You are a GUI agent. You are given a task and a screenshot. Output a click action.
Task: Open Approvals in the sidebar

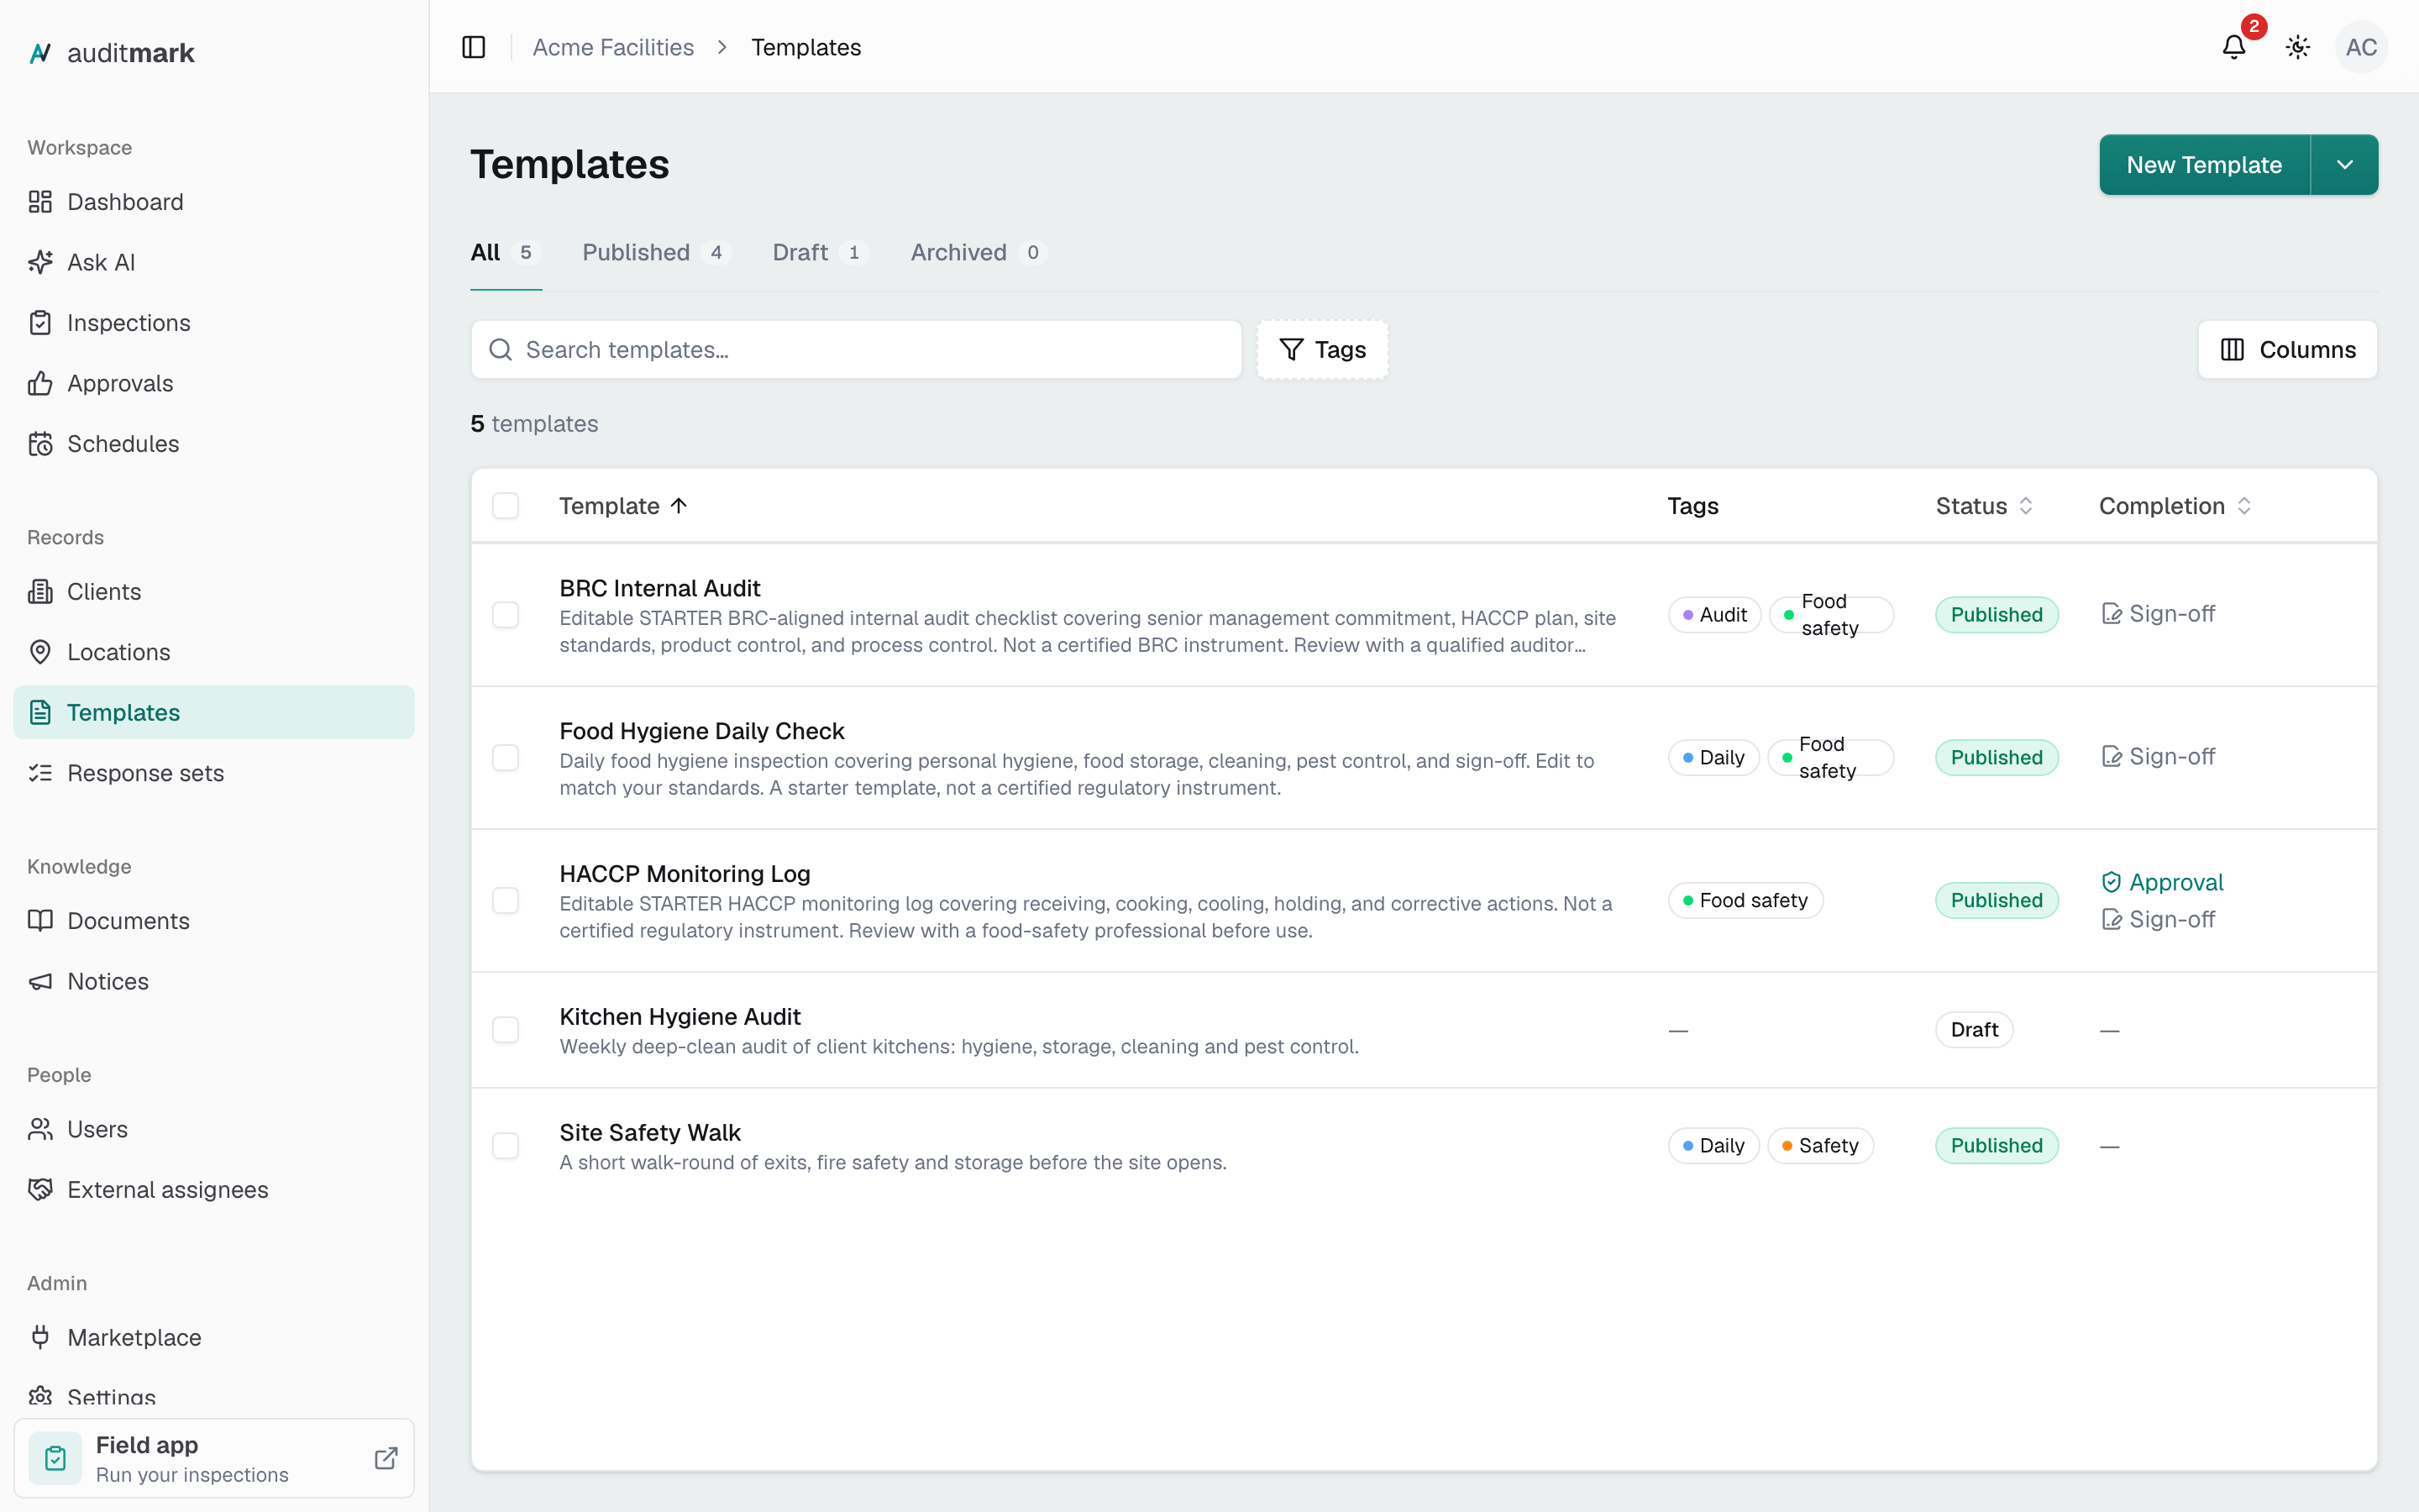click(214, 383)
